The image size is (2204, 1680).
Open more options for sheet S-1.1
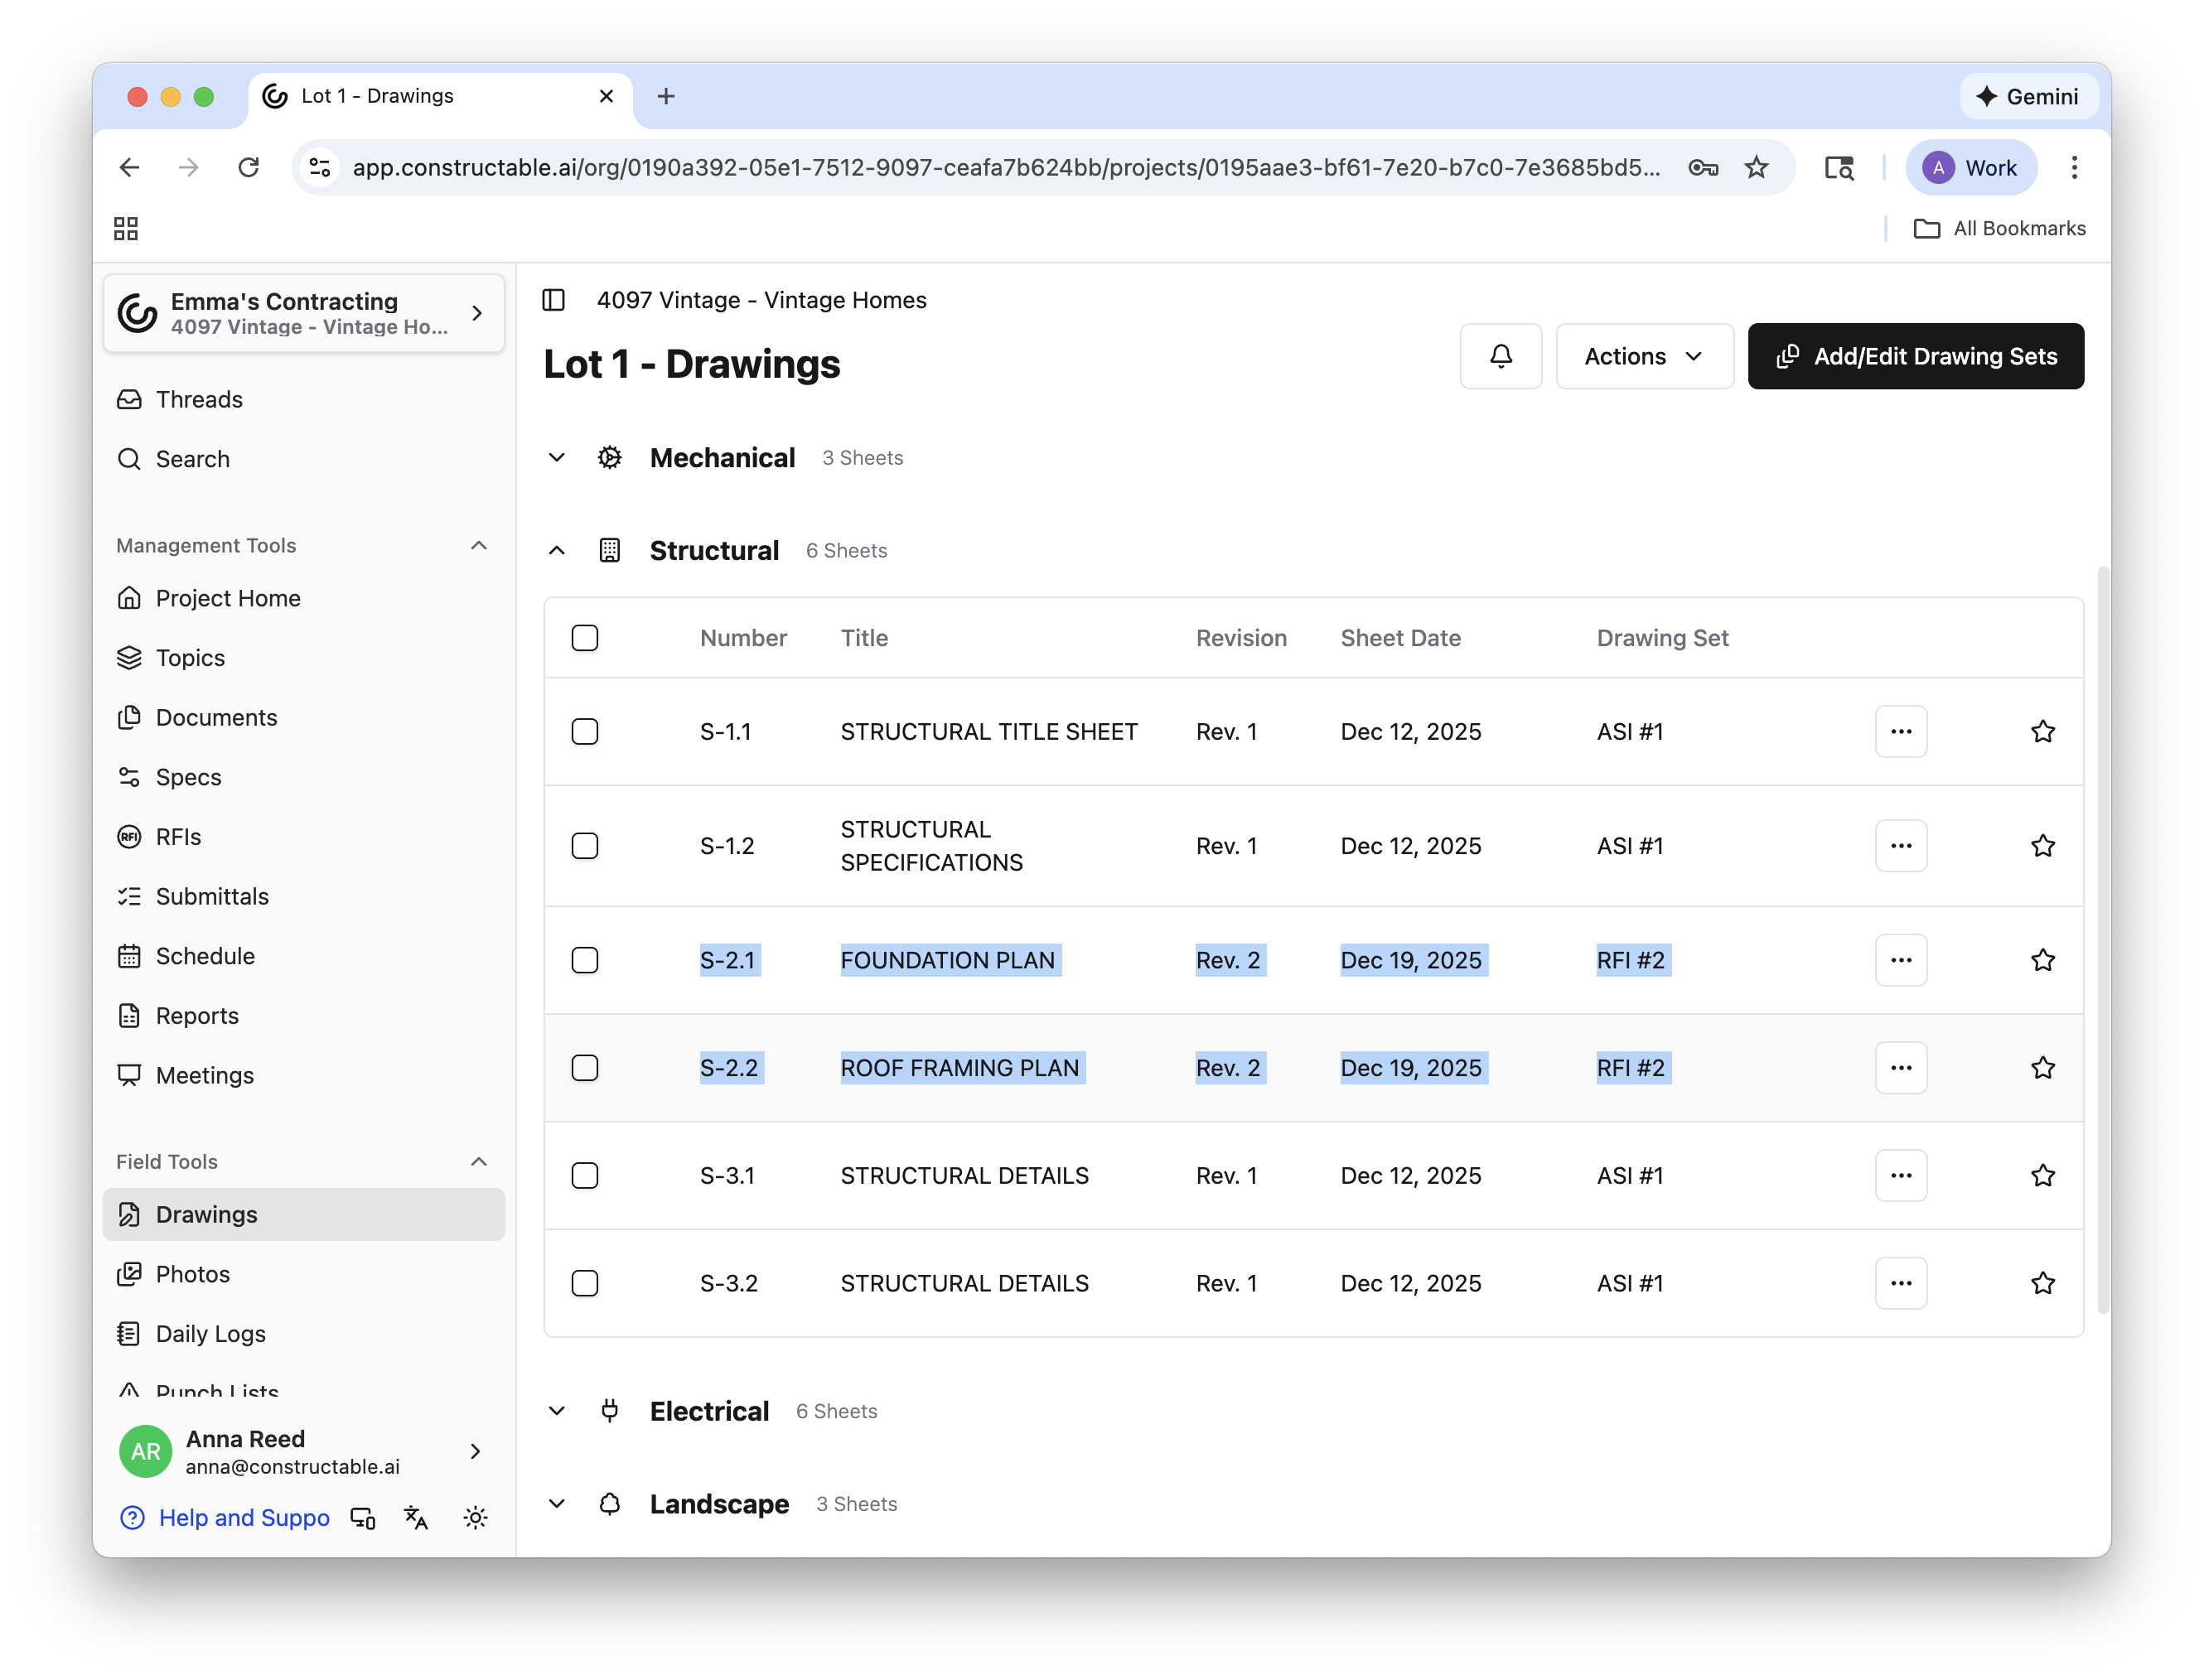[1900, 731]
